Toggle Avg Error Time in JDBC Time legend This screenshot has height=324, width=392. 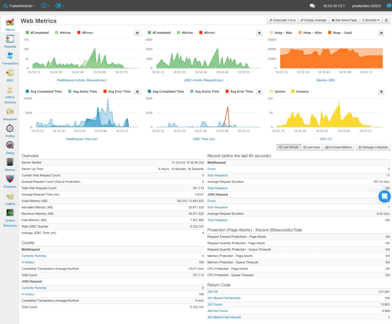click(239, 91)
